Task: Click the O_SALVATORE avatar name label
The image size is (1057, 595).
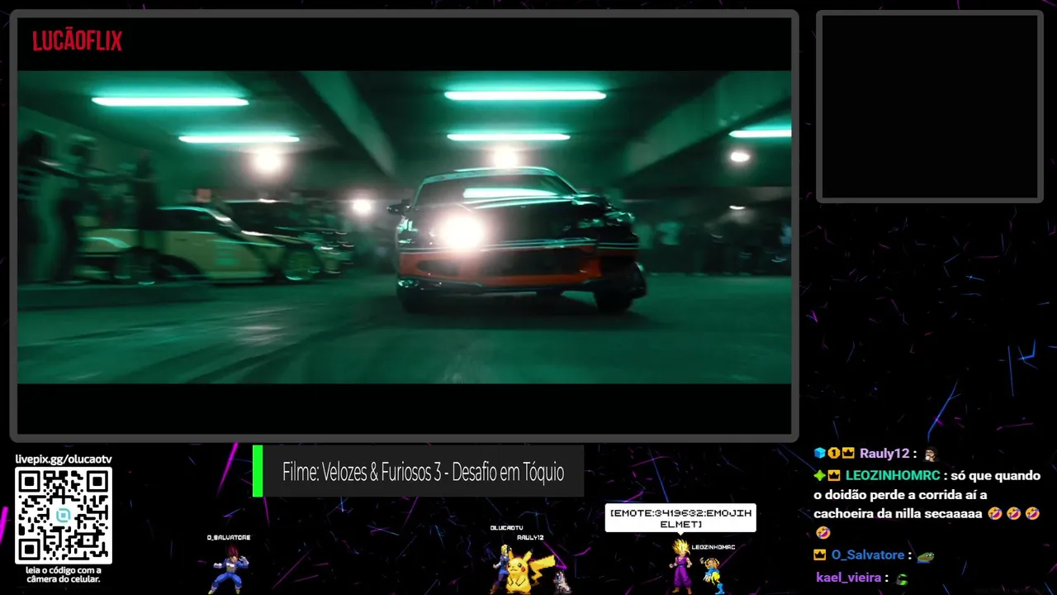Action: (229, 537)
